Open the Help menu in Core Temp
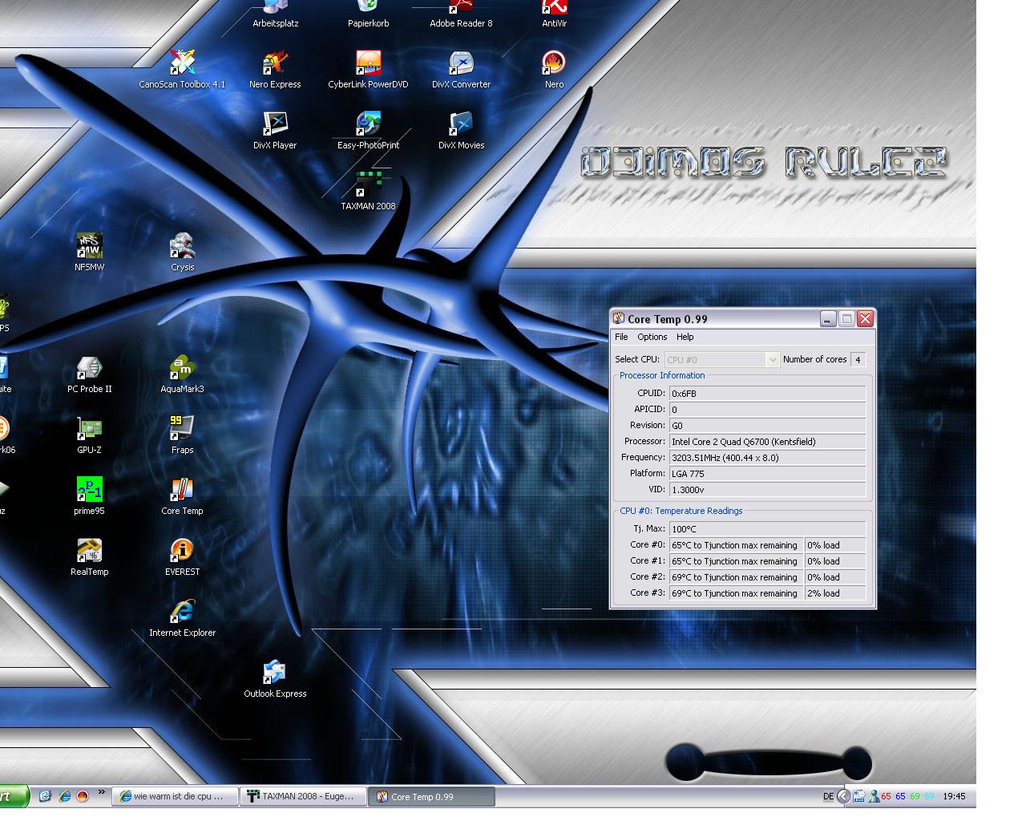 (685, 337)
